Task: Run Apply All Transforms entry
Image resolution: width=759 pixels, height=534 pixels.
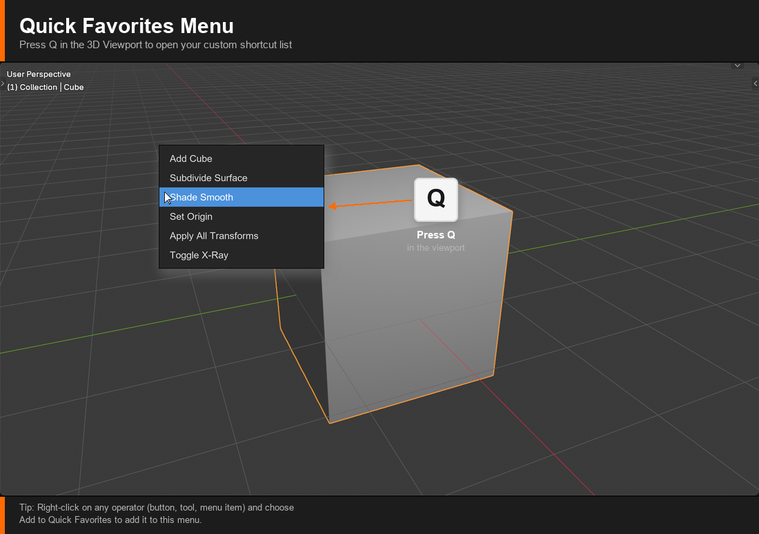Action: pyautogui.click(x=241, y=236)
